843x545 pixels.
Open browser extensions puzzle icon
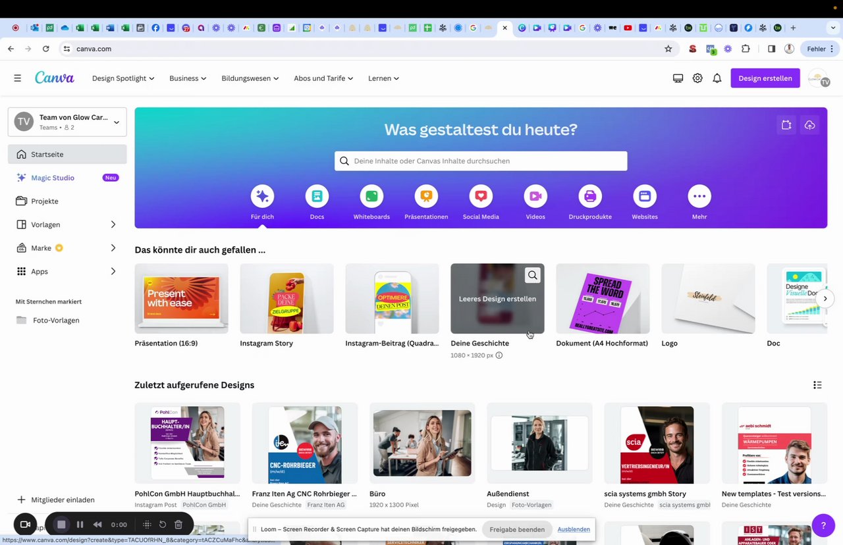pyautogui.click(x=746, y=49)
